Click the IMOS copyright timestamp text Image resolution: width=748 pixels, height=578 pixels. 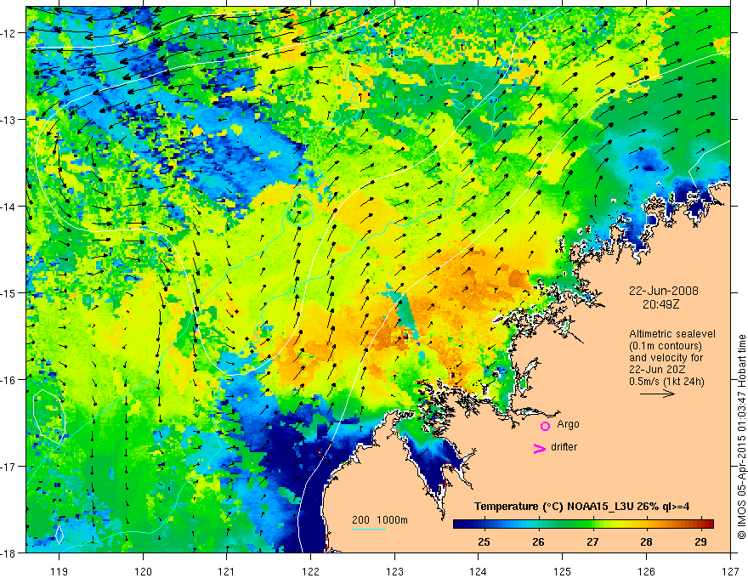click(741, 437)
